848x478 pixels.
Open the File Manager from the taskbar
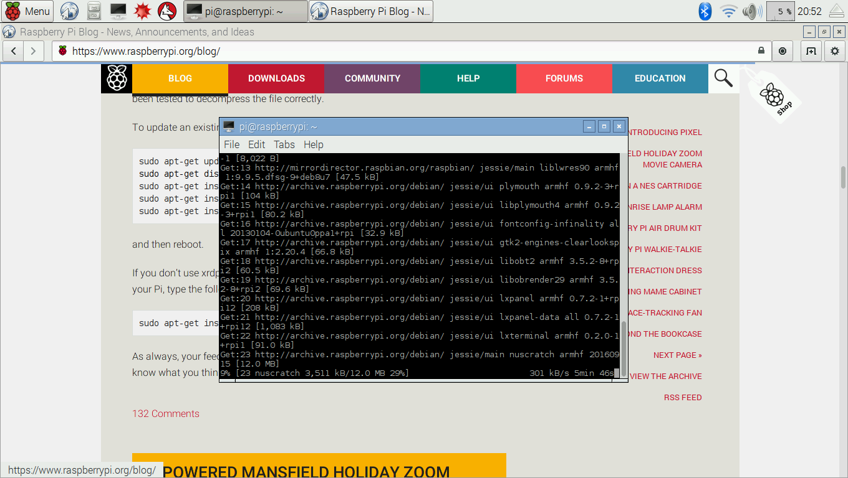[94, 11]
